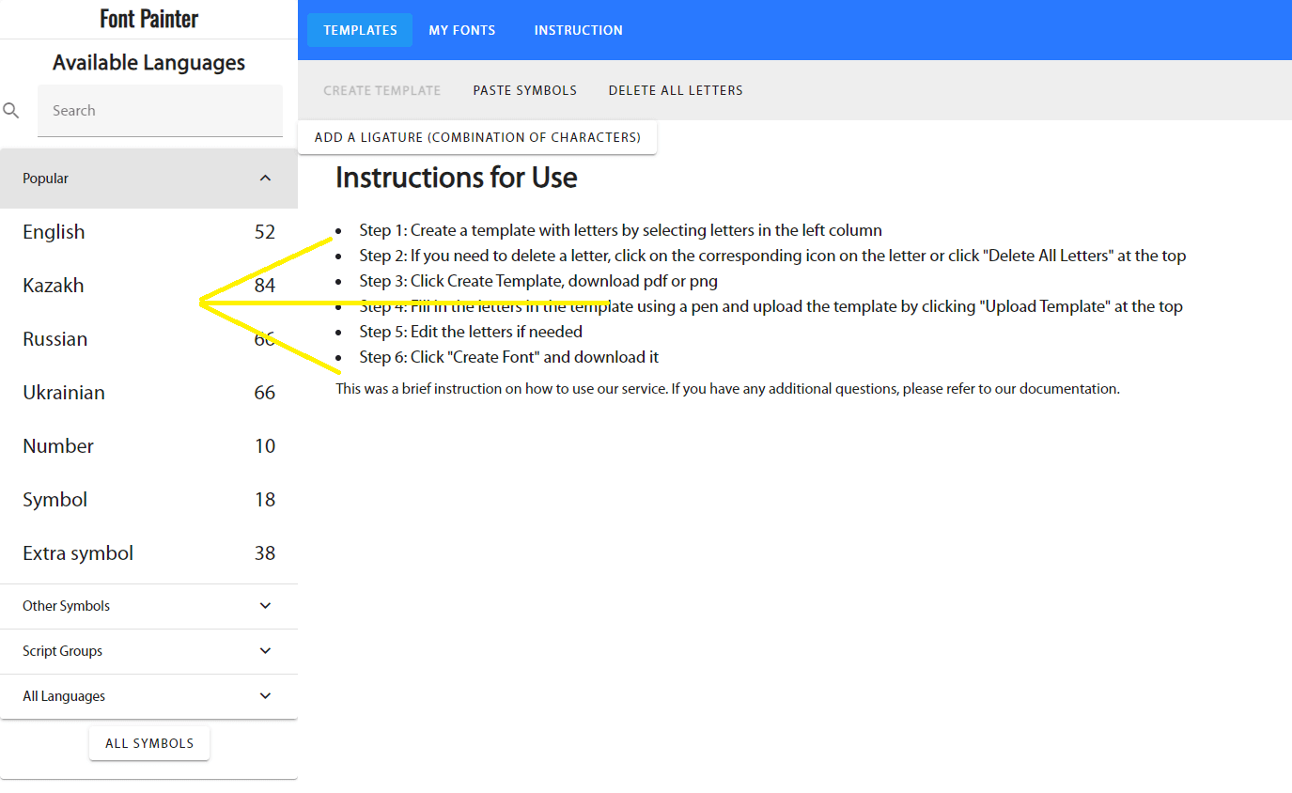The width and height of the screenshot is (1292, 793).
Task: Collapse the Popular section chevron
Action: pos(265,179)
